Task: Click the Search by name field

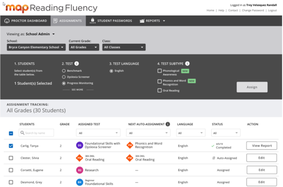Action: coord(36,133)
